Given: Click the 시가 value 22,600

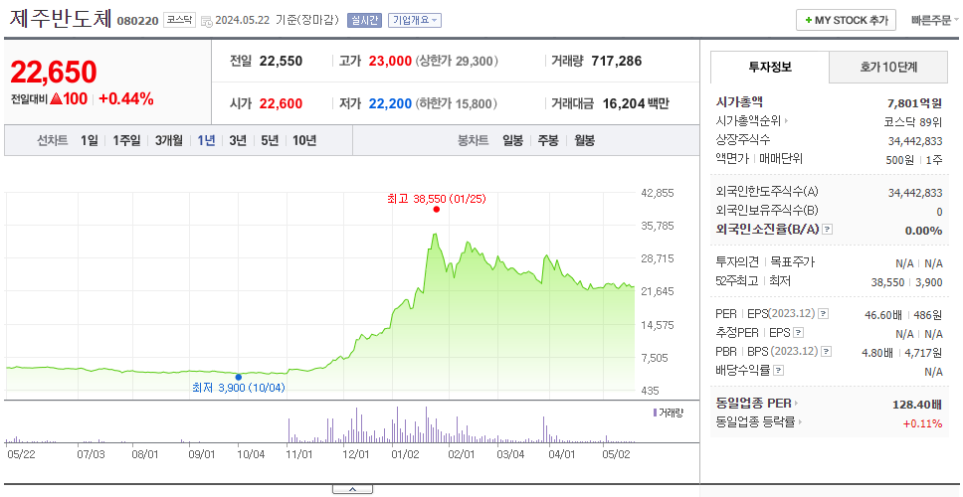Looking at the screenshot, I should pyautogui.click(x=281, y=103).
